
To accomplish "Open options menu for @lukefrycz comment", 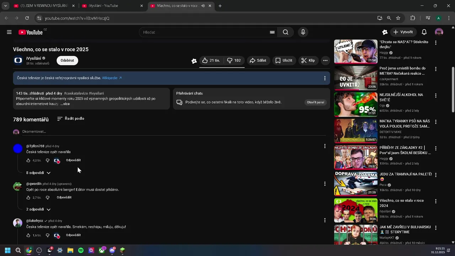I will pos(325,220).
